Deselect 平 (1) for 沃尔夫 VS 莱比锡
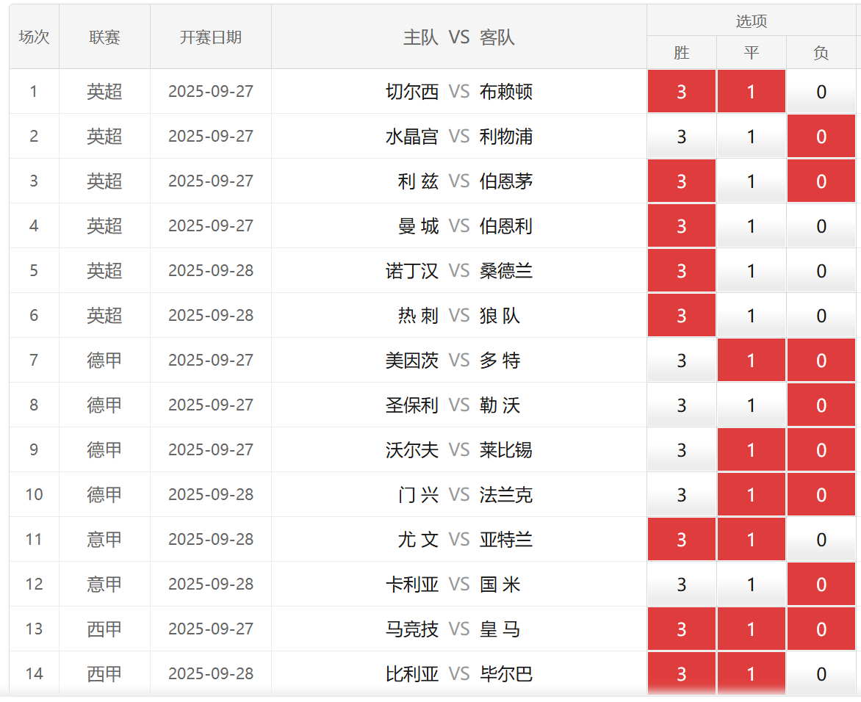 (751, 450)
